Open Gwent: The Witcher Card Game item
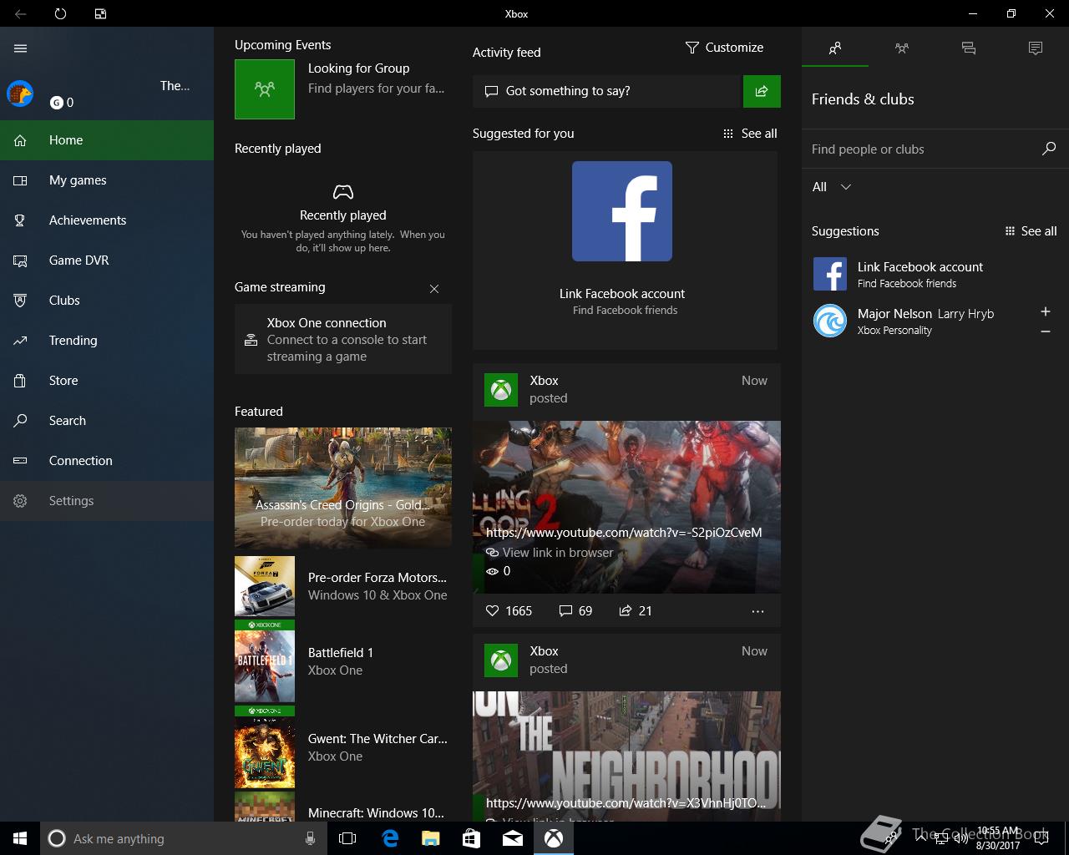Image resolution: width=1069 pixels, height=855 pixels. point(343,747)
